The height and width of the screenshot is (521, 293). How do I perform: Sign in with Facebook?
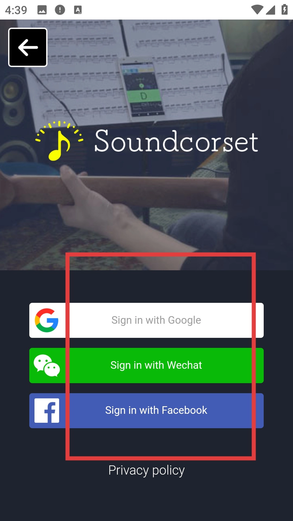(x=146, y=411)
